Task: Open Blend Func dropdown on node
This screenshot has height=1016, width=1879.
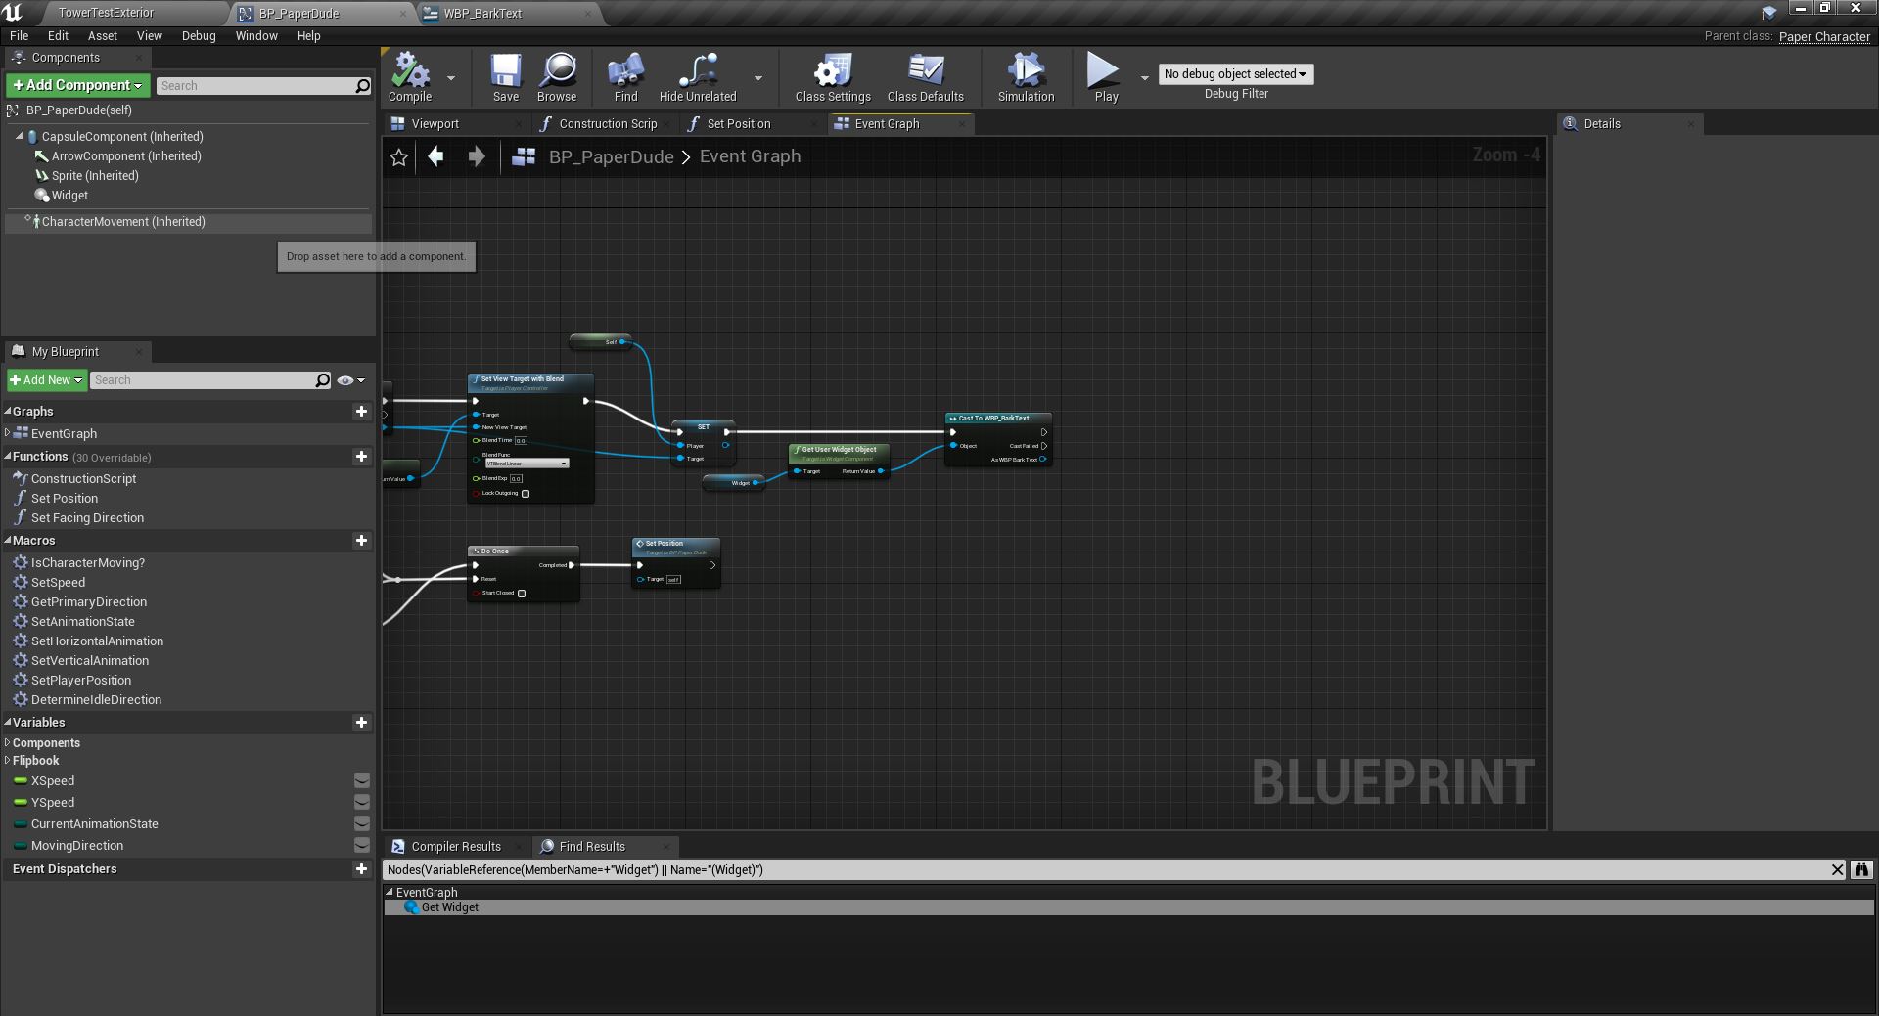Action: click(x=527, y=464)
